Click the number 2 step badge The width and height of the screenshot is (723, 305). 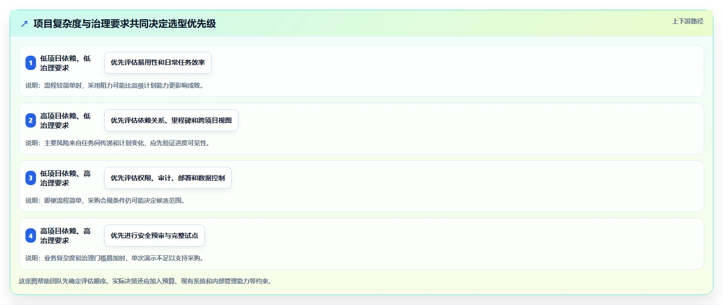pyautogui.click(x=31, y=120)
